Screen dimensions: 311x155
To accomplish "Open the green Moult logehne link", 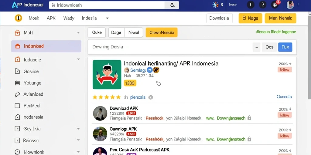I will [276, 32].
